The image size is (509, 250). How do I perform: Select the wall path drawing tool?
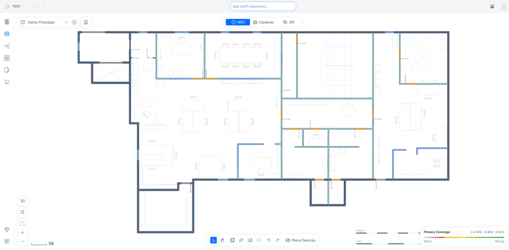(241, 240)
